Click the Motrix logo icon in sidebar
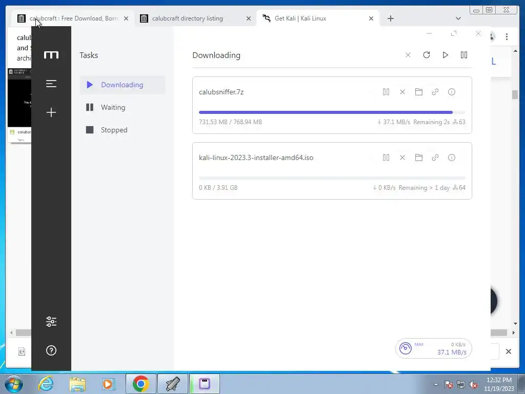The width and height of the screenshot is (525, 394). point(51,55)
